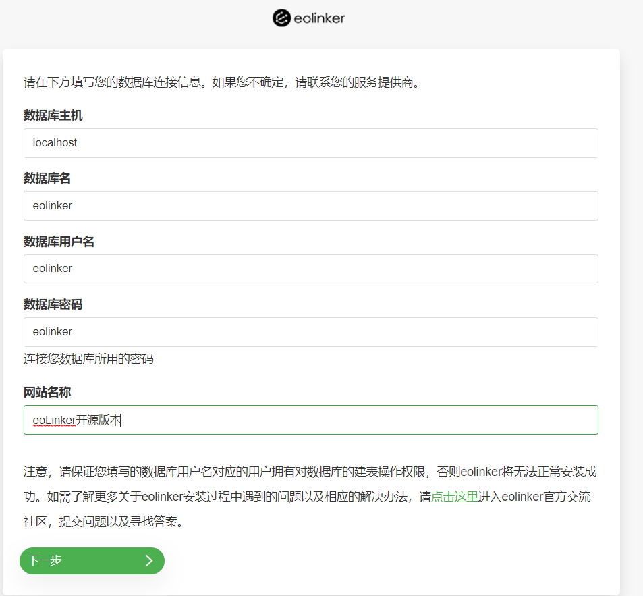Click the hint text 连接您数据库所用的密码
The image size is (643, 596).
click(88, 359)
